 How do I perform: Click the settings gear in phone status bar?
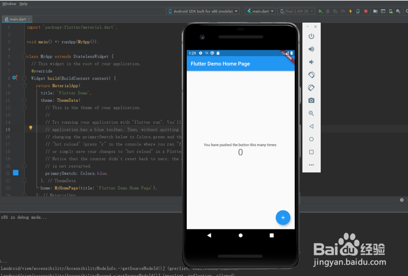pos(201,53)
